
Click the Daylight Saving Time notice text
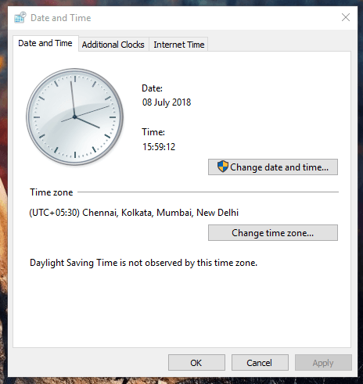click(143, 263)
